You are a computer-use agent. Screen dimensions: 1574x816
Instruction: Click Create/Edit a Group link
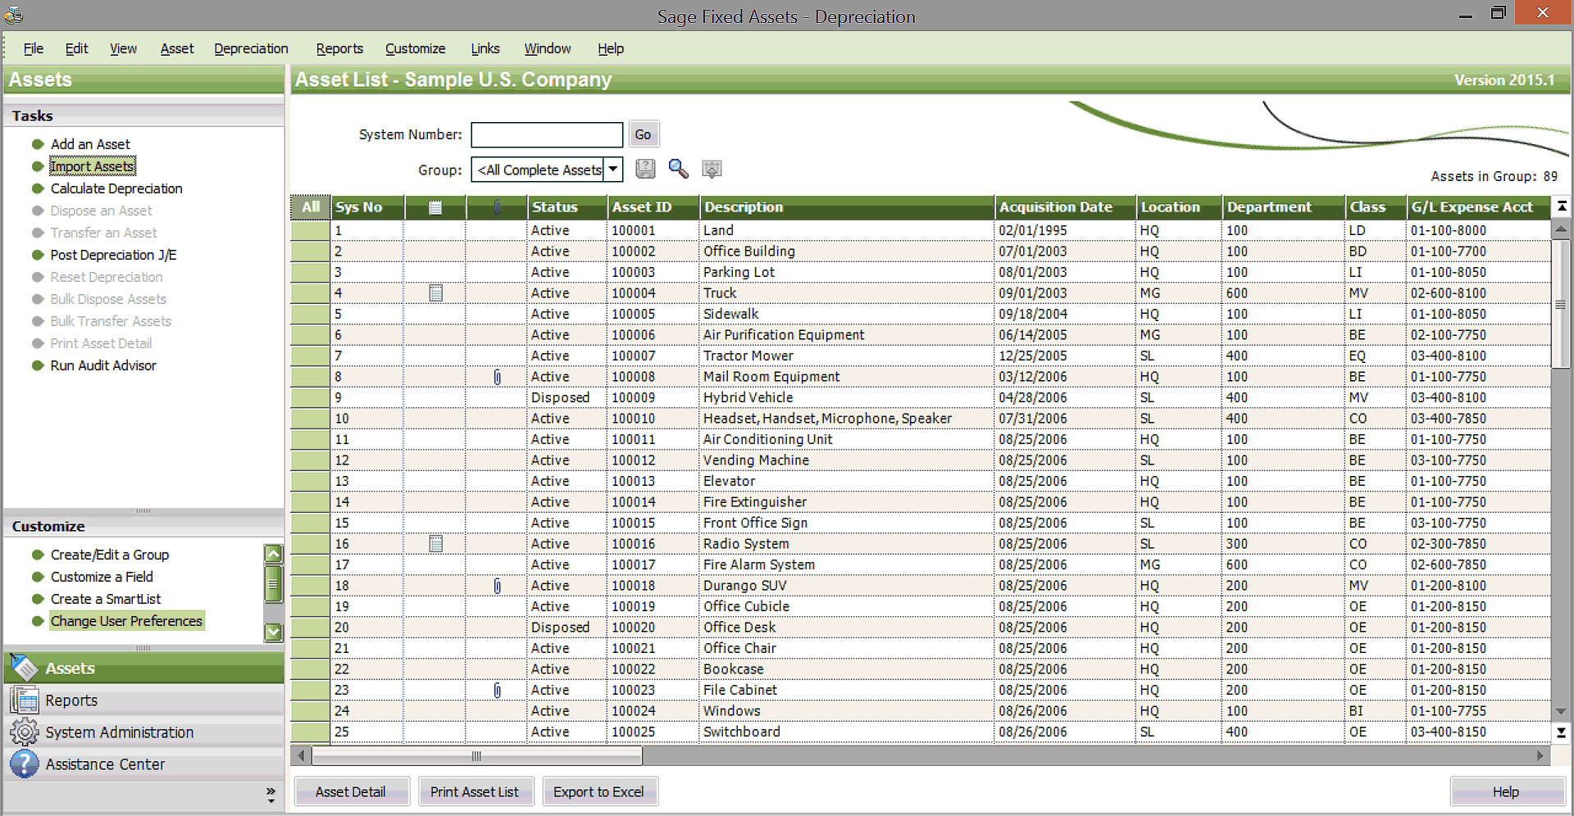110,555
